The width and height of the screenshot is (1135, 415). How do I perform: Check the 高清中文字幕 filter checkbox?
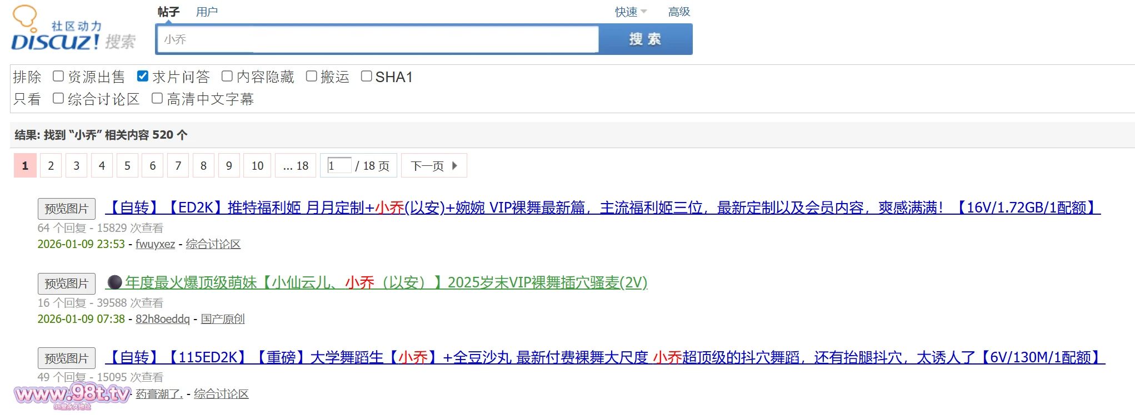[x=157, y=99]
